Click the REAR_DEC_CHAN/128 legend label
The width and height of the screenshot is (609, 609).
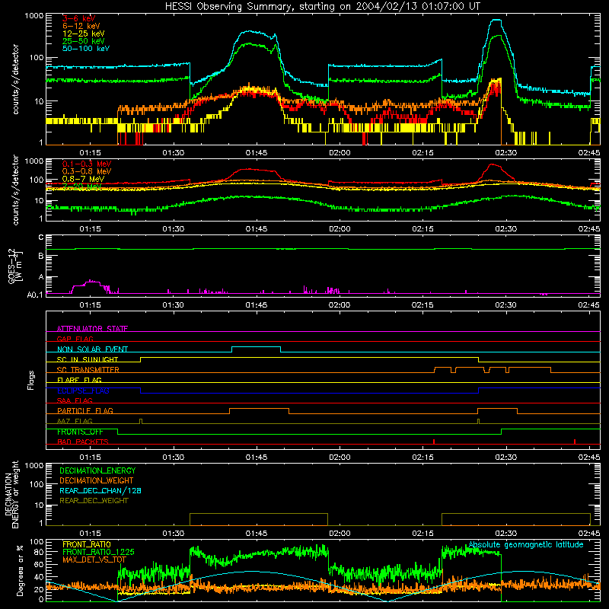pyautogui.click(x=100, y=490)
